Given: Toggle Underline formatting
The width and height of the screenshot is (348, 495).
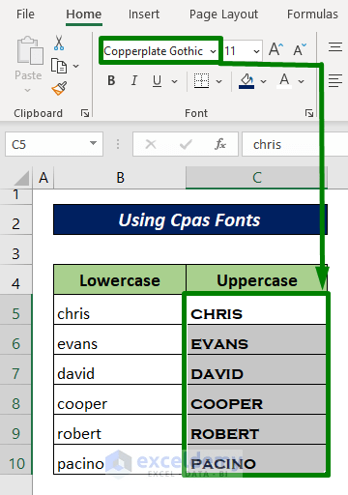Looking at the screenshot, I should (157, 81).
